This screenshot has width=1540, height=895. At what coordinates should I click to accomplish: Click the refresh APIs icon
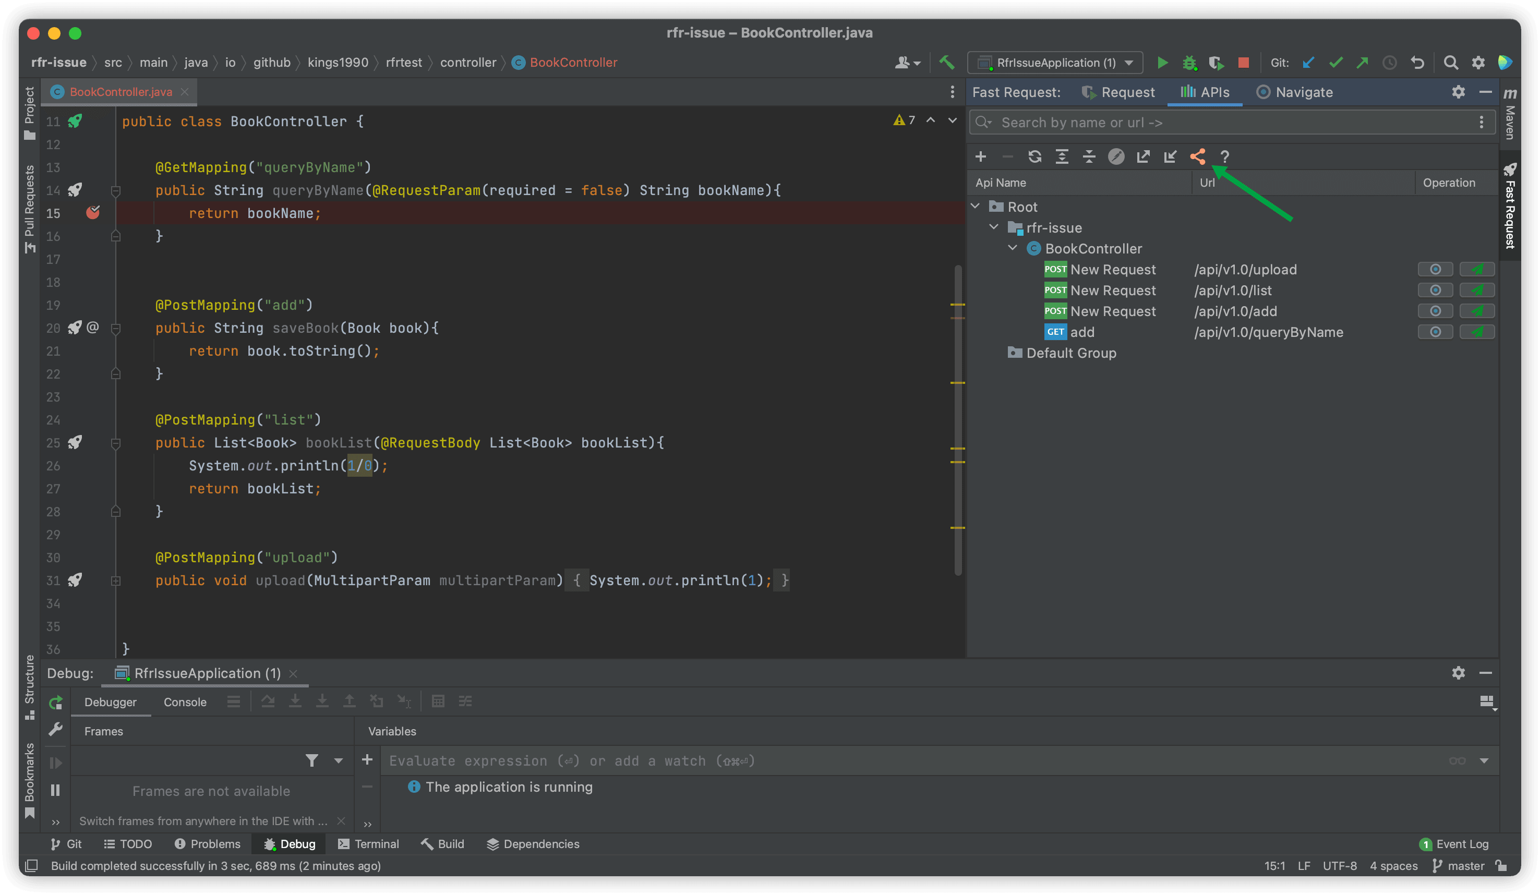click(x=1034, y=156)
